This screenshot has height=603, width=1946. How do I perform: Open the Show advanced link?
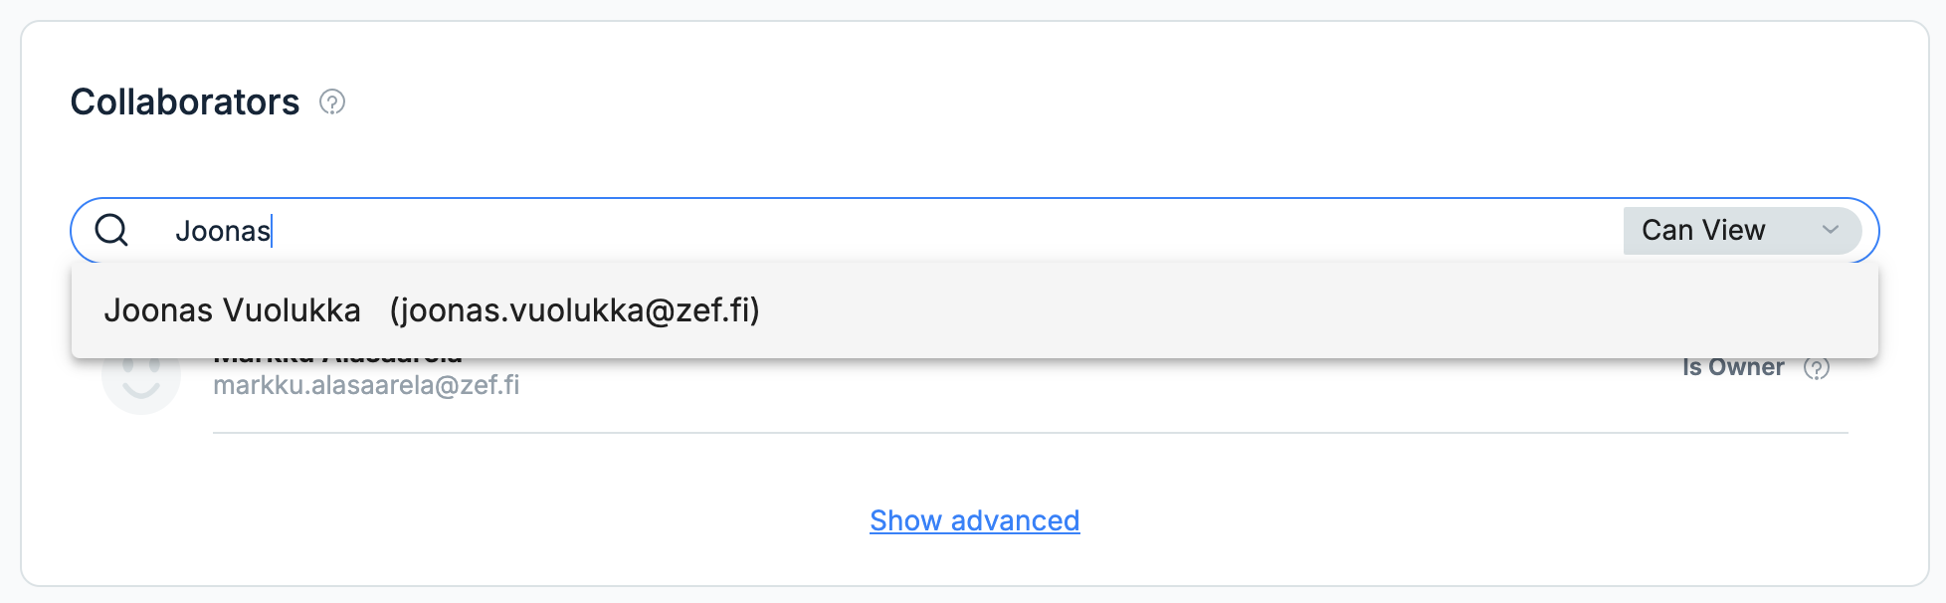coord(975,520)
